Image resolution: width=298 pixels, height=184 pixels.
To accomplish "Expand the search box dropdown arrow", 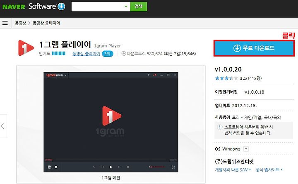I will [126, 7].
